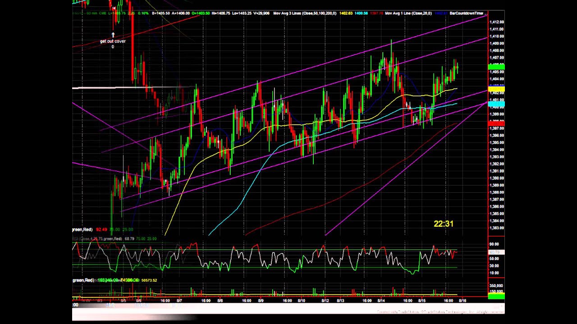
Task: Click the 350,000 label on volume axis
Action: 496,286
